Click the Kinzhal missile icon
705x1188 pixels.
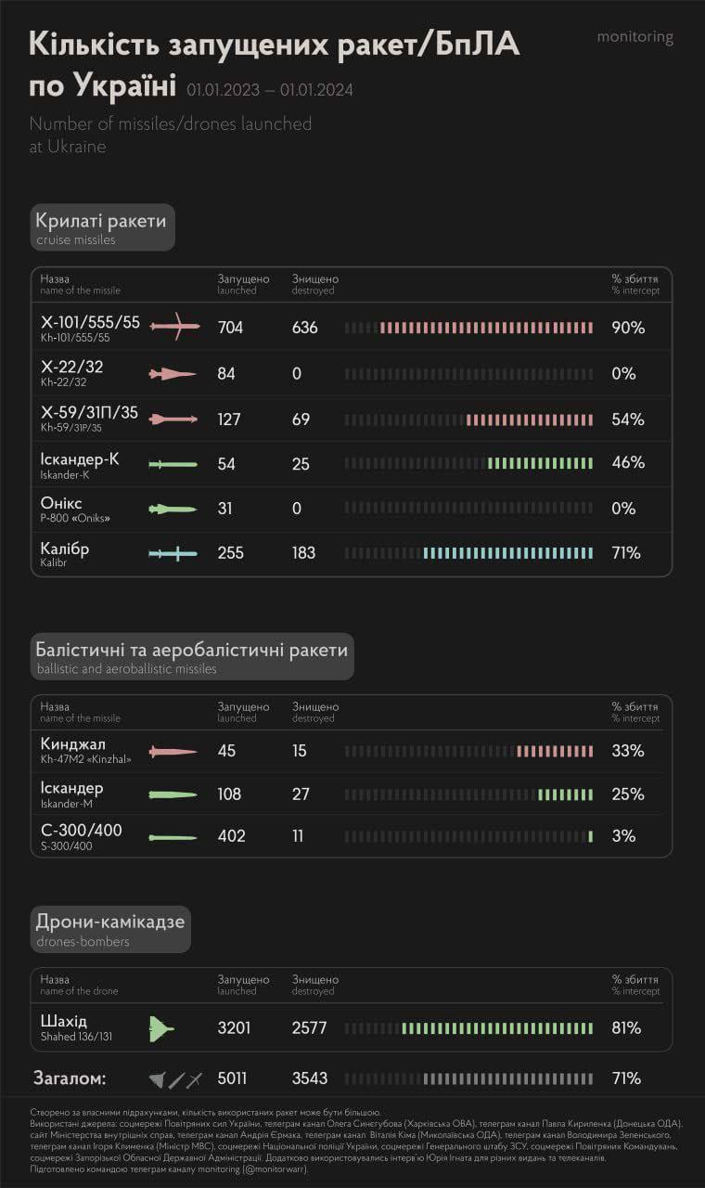coord(173,752)
